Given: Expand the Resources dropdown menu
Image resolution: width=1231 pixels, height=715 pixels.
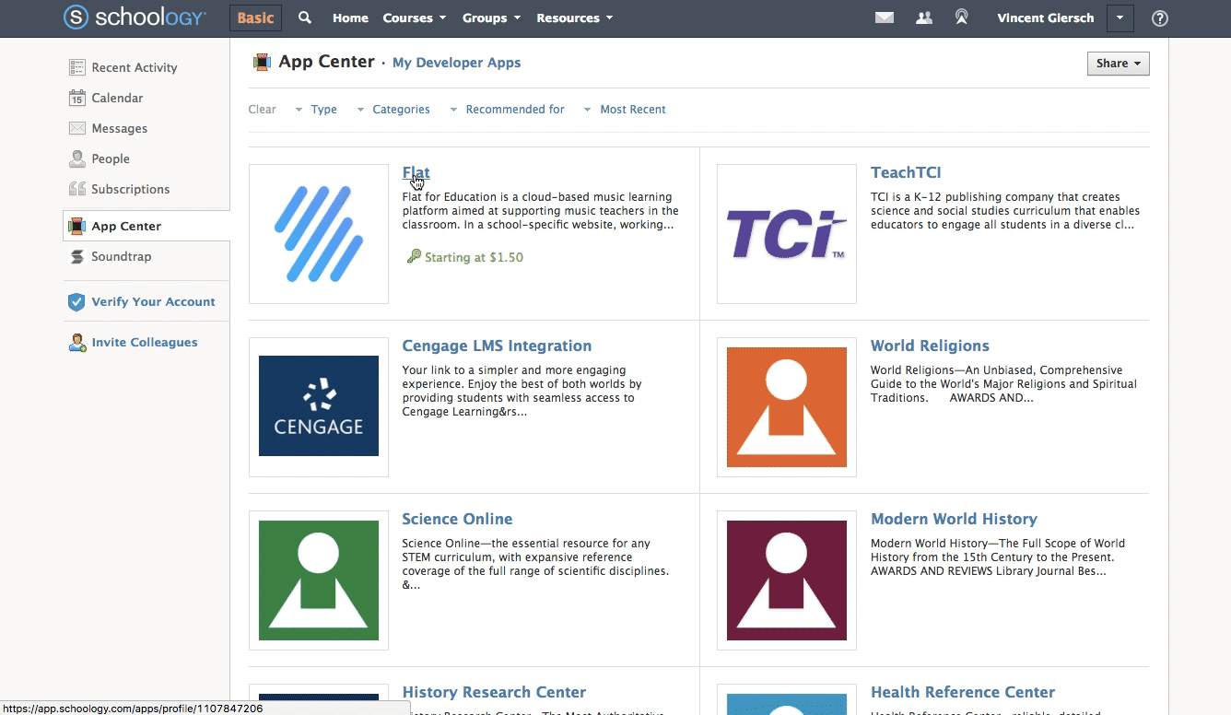Looking at the screenshot, I should pyautogui.click(x=575, y=18).
